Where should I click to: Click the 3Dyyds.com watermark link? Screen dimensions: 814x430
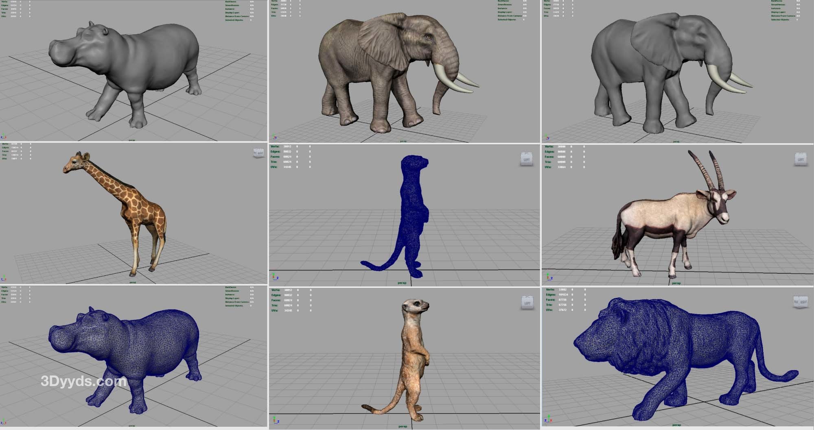click(x=83, y=381)
